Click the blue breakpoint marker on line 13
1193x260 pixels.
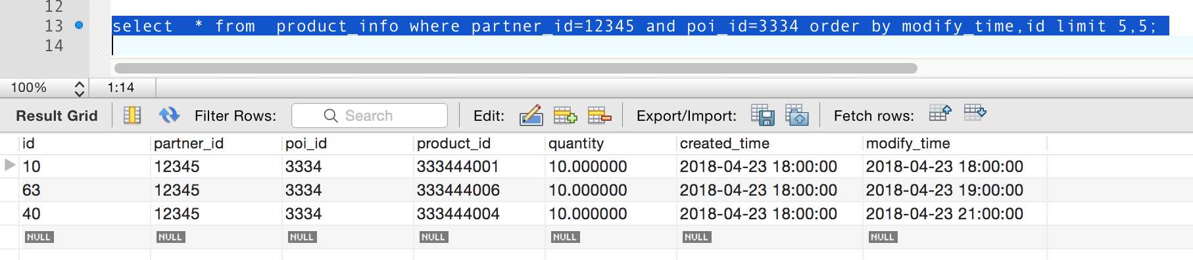79,26
